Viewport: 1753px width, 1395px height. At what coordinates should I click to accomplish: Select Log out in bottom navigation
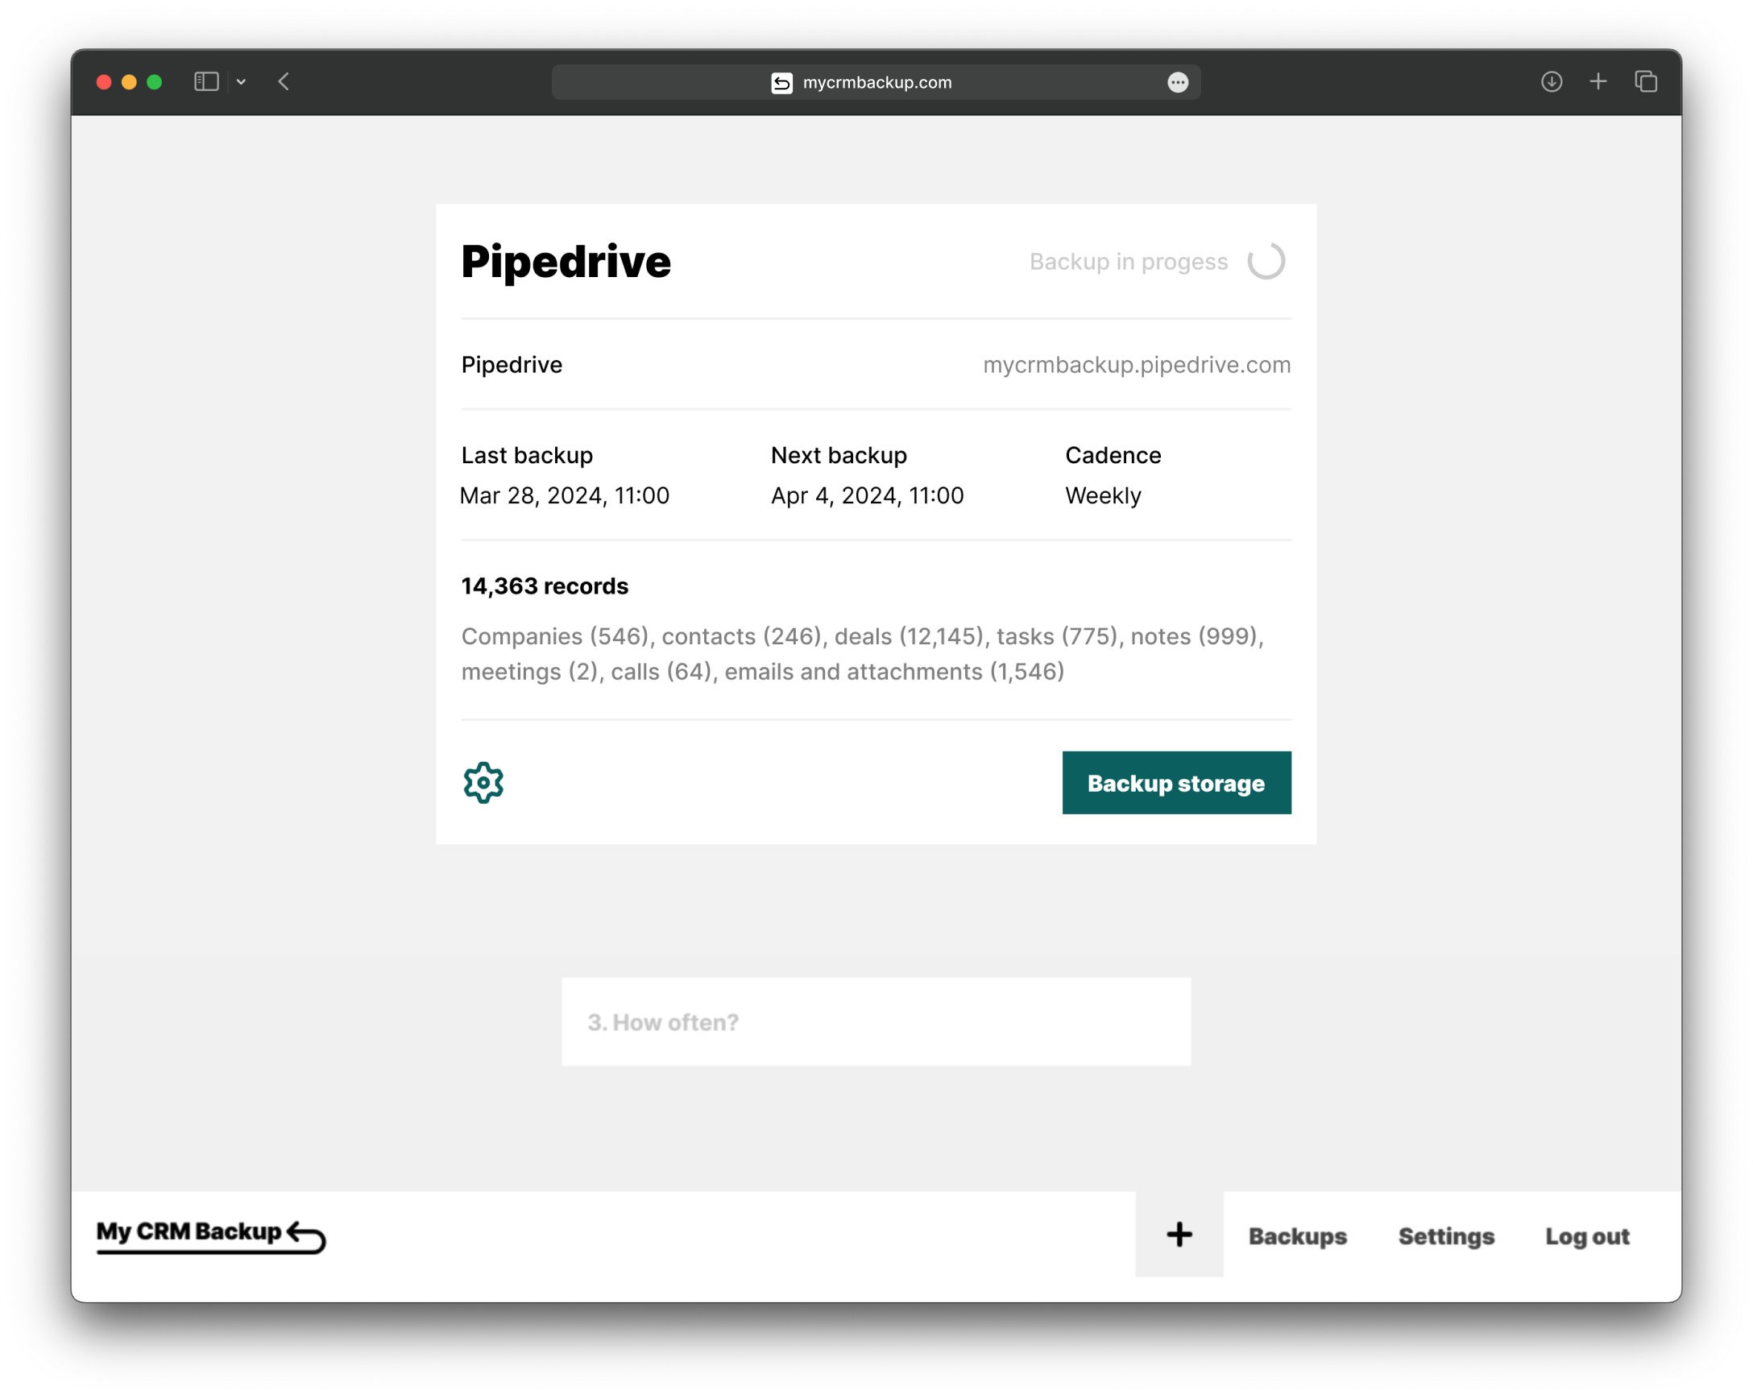tap(1587, 1236)
